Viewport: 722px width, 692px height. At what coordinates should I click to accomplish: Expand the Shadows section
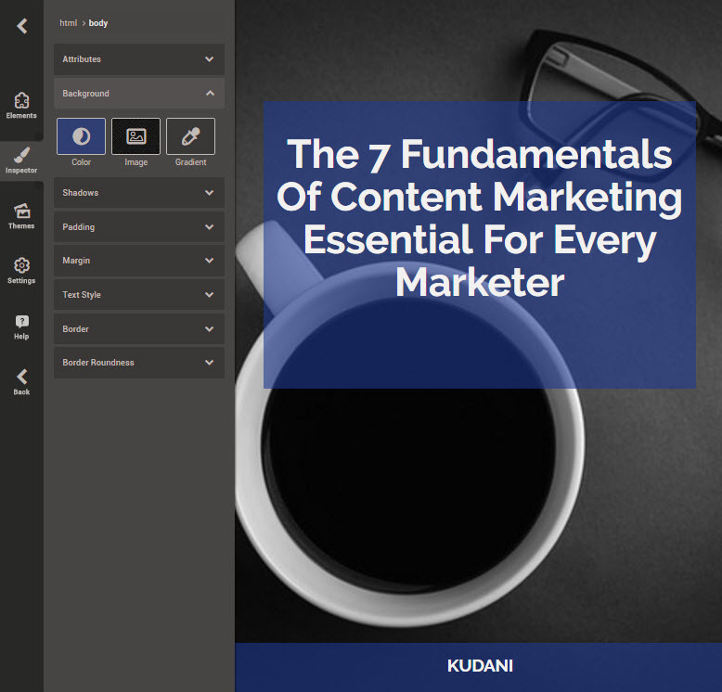139,193
